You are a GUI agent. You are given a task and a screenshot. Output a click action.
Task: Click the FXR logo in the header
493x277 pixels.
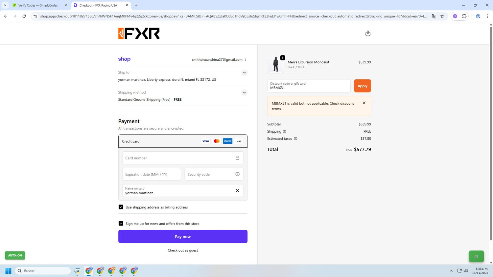139,33
